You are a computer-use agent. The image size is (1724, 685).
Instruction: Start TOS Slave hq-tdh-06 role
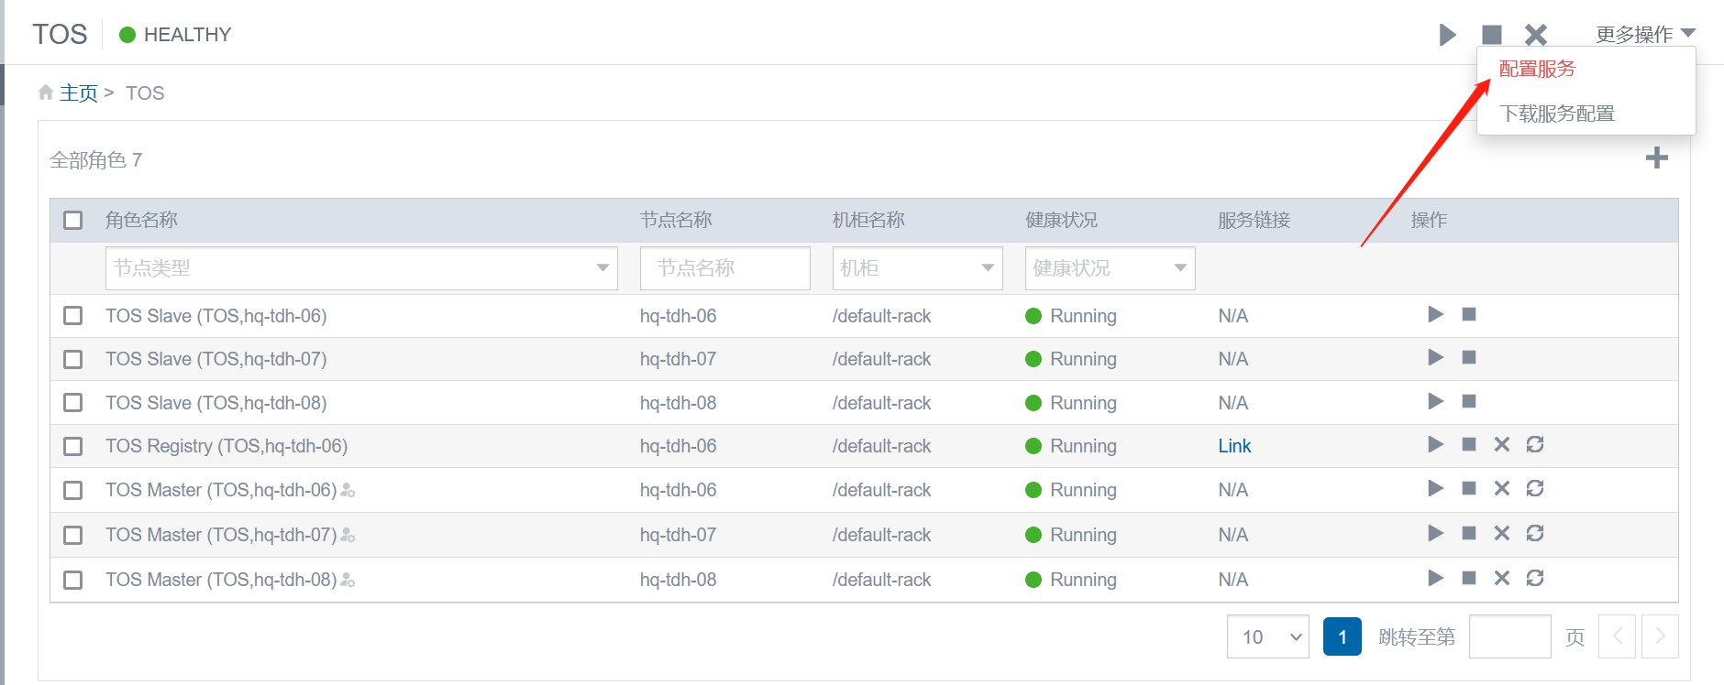(x=1436, y=314)
